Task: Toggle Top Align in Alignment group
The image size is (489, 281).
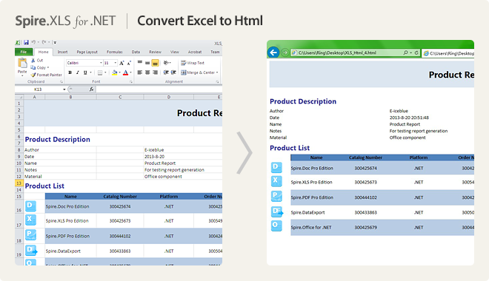Action: pos(140,63)
